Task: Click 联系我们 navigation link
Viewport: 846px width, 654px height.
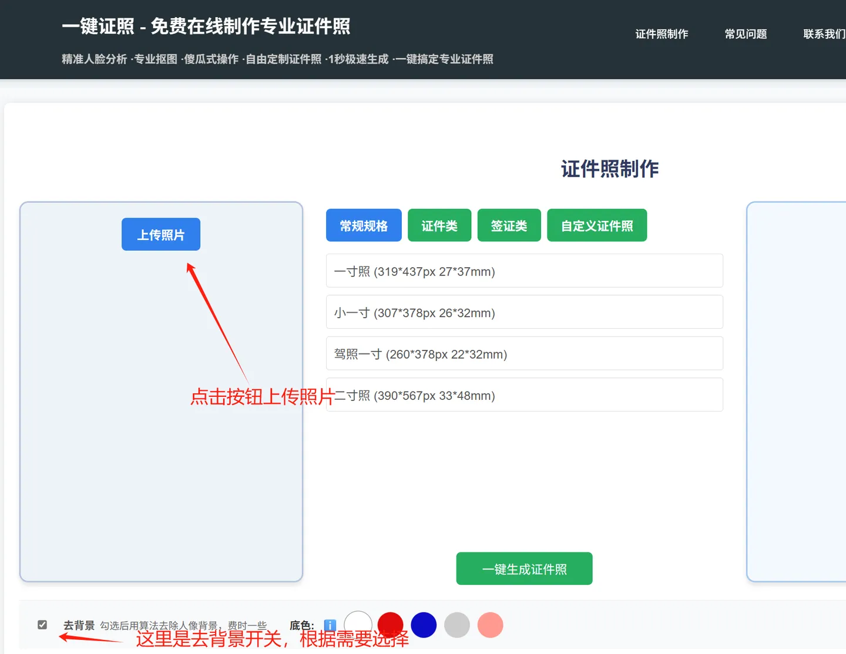Action: click(824, 34)
